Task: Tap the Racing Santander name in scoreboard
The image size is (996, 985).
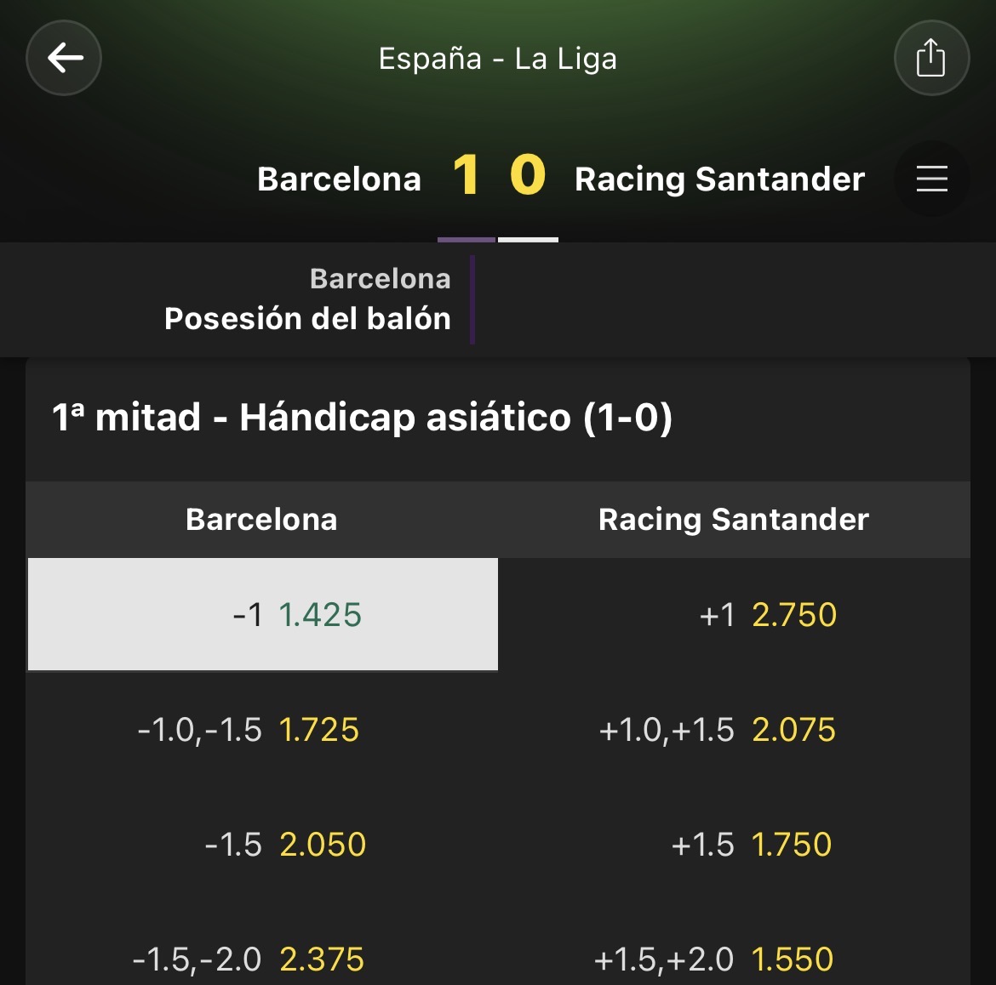Action: pyautogui.click(x=719, y=179)
